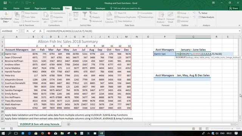Select 'Sean O'Donnell' cell
The width and height of the screenshot is (242, 136).
[17, 57]
